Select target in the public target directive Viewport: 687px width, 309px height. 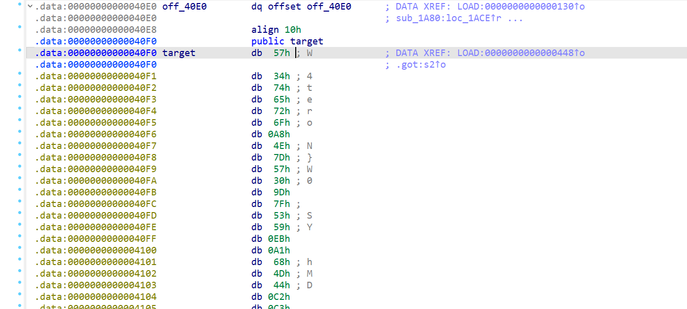[x=307, y=41]
